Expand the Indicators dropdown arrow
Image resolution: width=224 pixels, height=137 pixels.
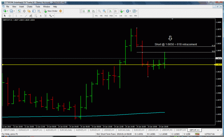pos(124,11)
